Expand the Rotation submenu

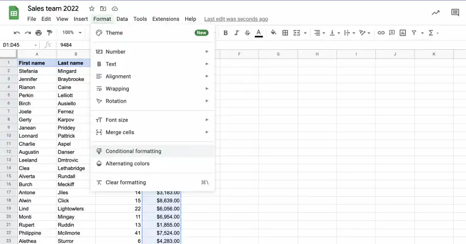(153, 101)
